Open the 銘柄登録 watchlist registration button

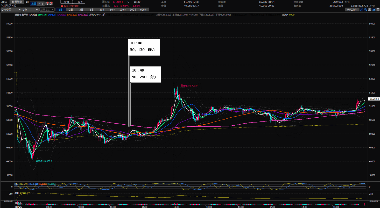[17, 2]
